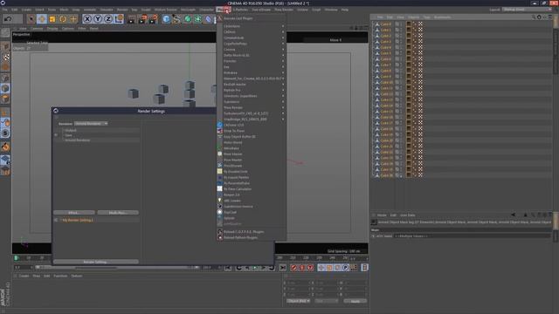Toggle the Save checkbox in Render Settings

[56, 135]
